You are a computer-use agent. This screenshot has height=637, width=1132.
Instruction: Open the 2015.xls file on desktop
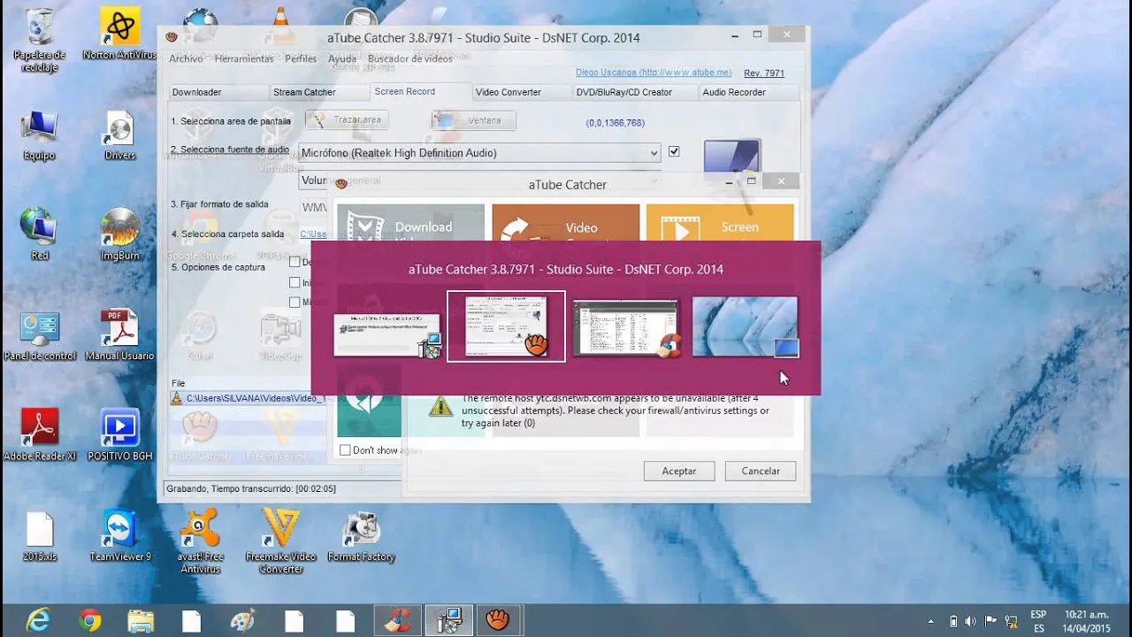point(40,537)
